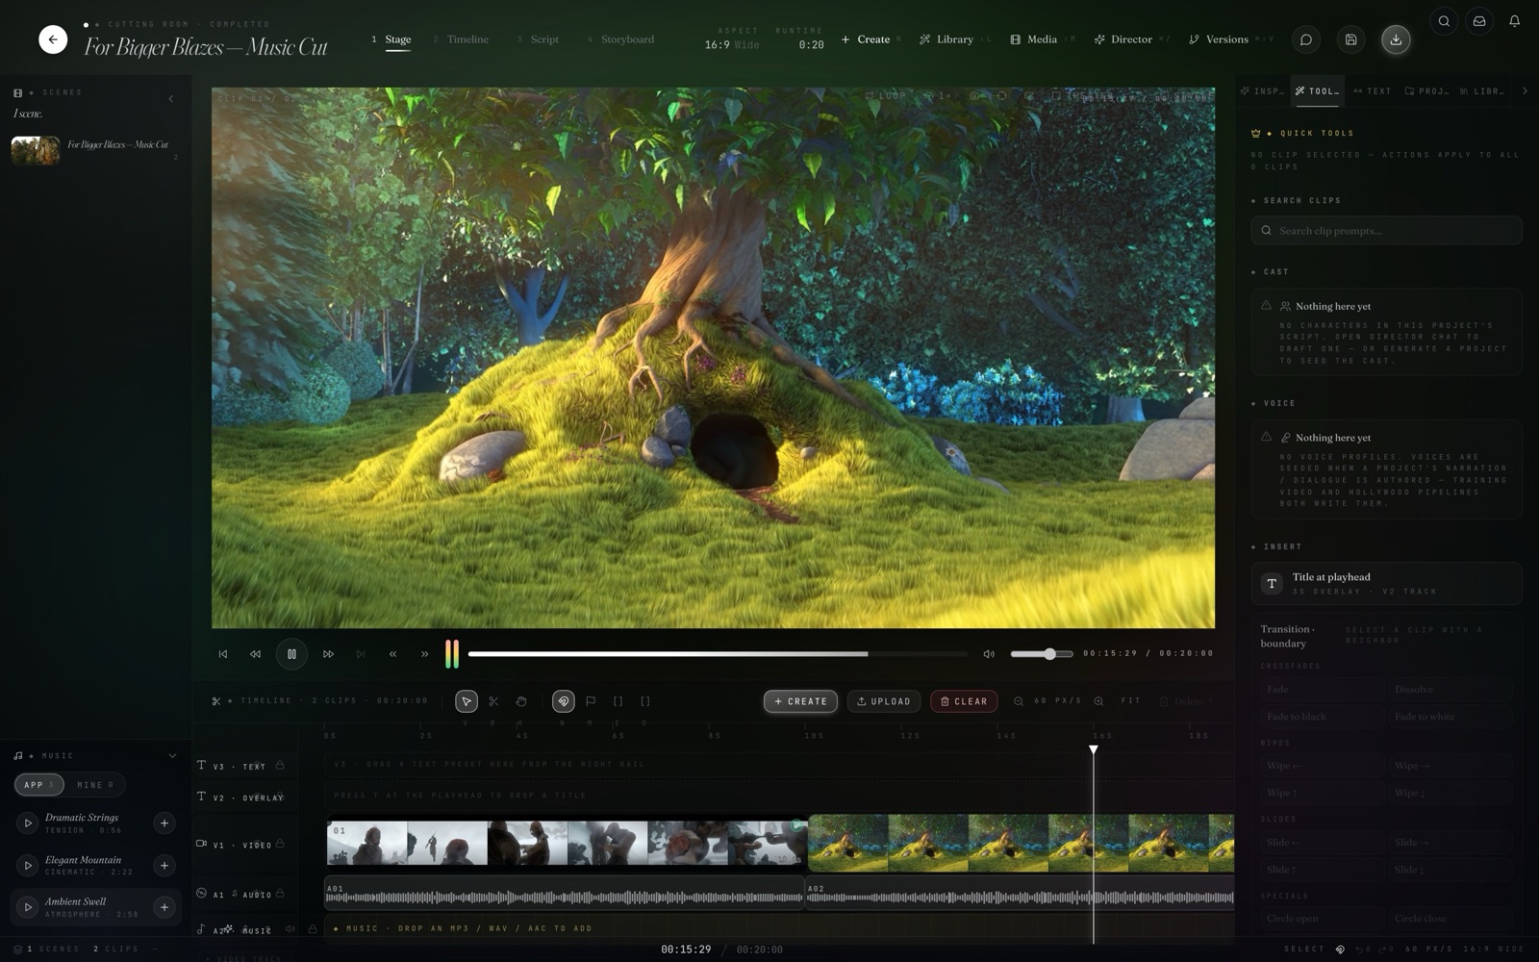Click the playback progress scrubber bar

point(718,654)
